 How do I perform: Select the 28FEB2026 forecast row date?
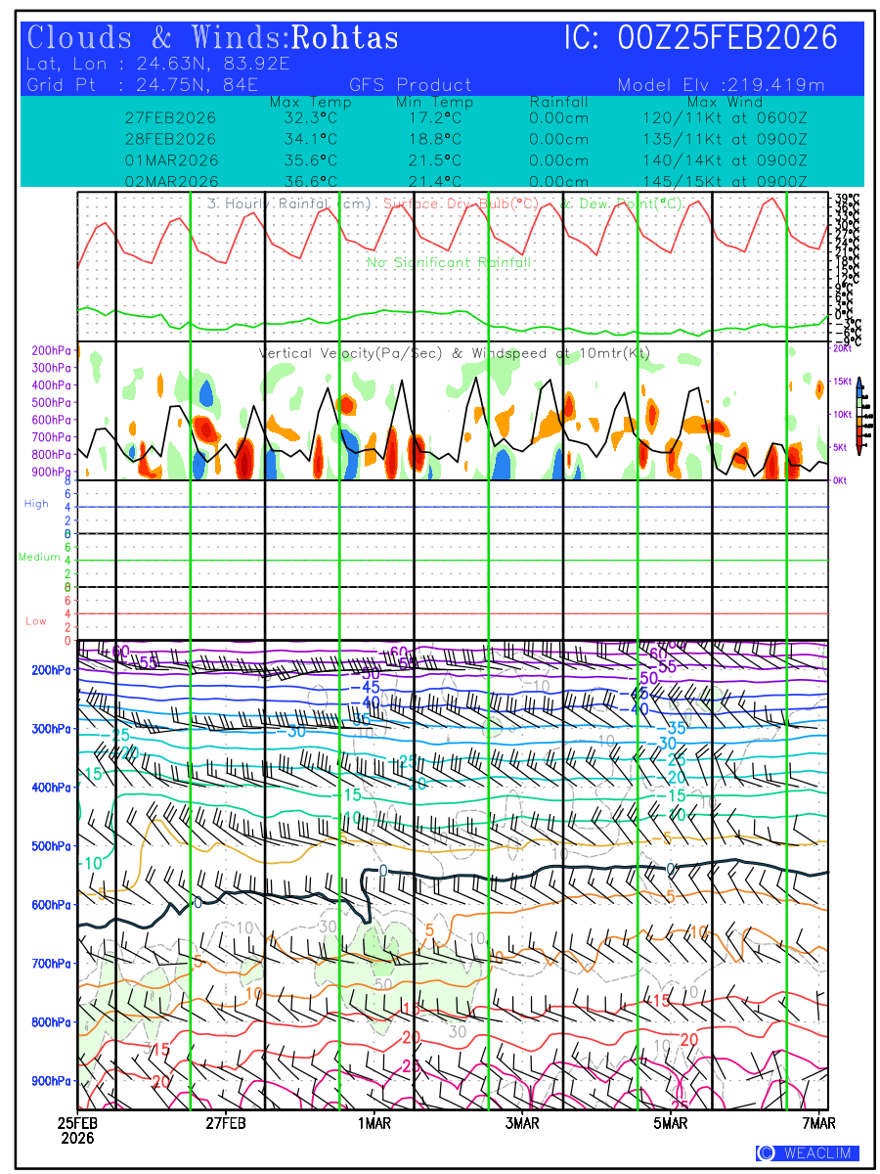pyautogui.click(x=171, y=139)
